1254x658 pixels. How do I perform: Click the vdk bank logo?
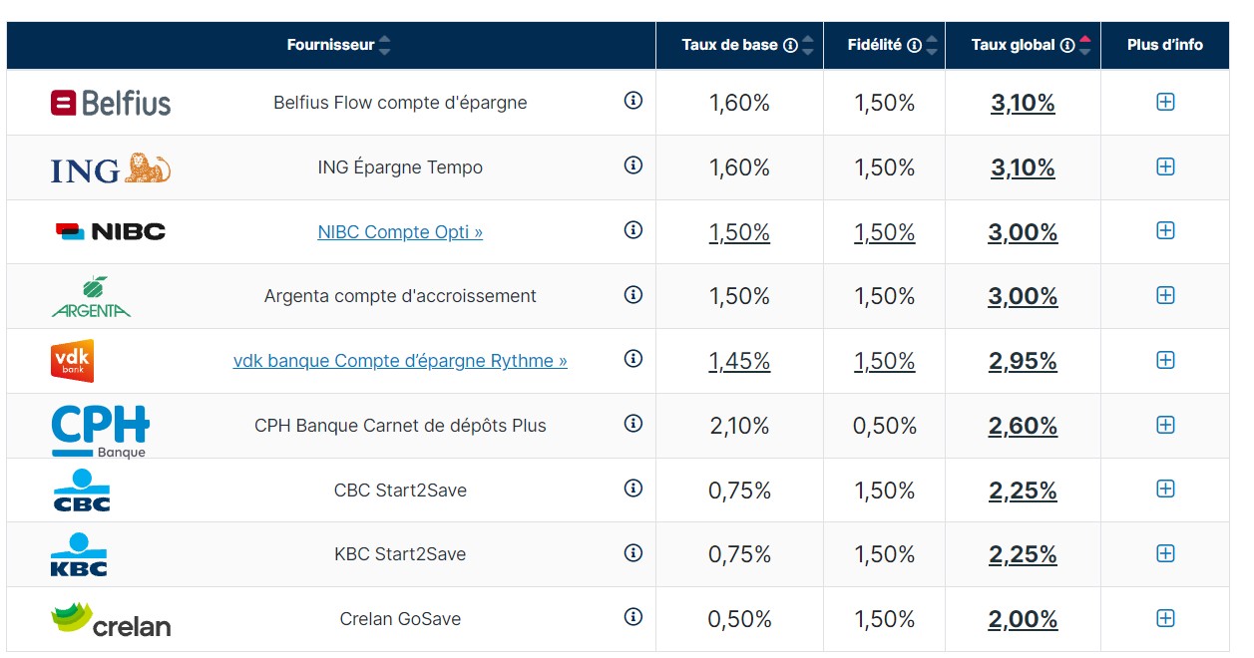(x=72, y=361)
